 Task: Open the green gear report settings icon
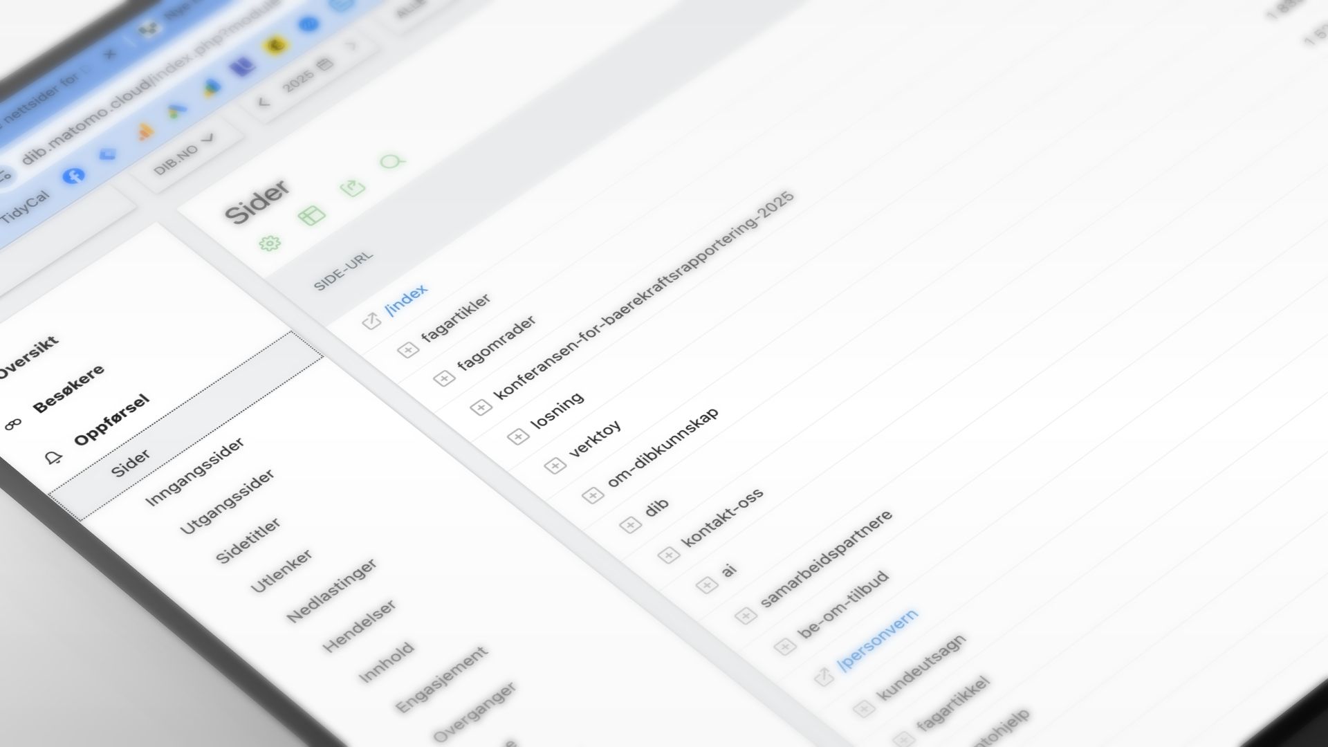pos(270,243)
